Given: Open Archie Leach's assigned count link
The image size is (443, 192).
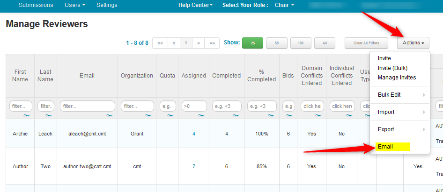Looking at the screenshot, I should [x=194, y=134].
